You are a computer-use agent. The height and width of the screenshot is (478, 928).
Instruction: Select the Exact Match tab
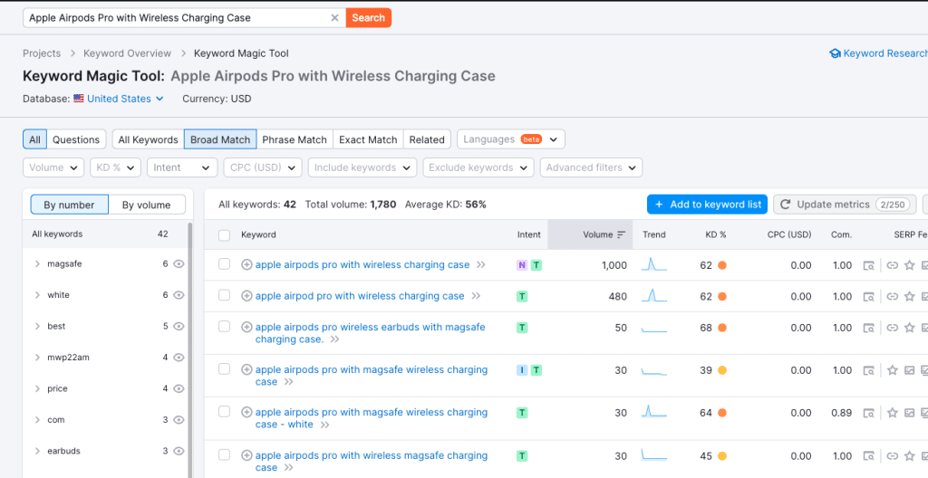coord(368,139)
